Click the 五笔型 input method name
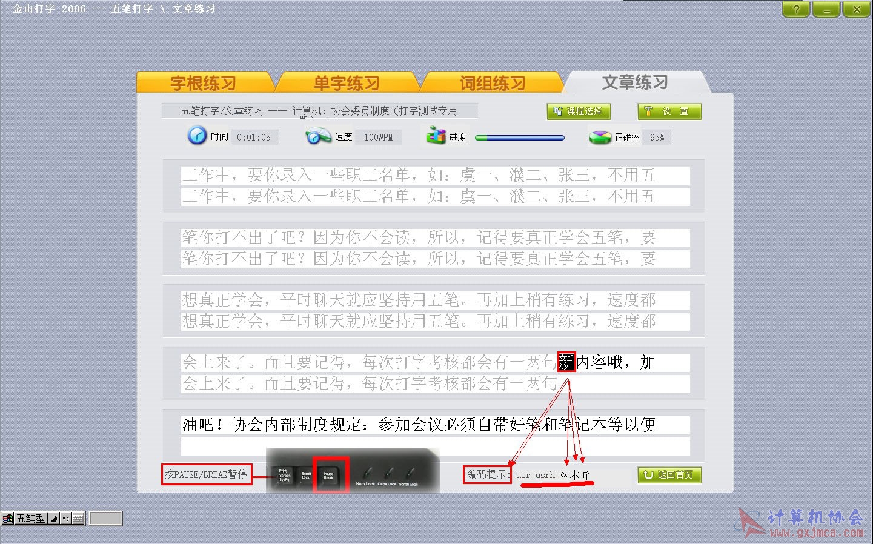 click(30, 519)
